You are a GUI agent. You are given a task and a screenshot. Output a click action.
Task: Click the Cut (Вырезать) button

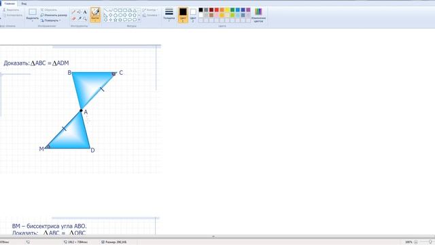click(11, 10)
